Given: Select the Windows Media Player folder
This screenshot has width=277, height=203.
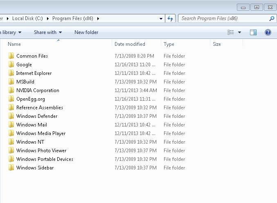Looking at the screenshot, I should pos(41,133).
